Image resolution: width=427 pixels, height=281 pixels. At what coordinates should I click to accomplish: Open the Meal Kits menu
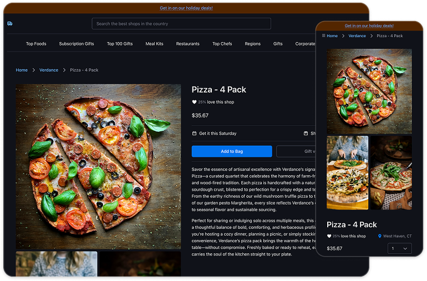pyautogui.click(x=154, y=44)
